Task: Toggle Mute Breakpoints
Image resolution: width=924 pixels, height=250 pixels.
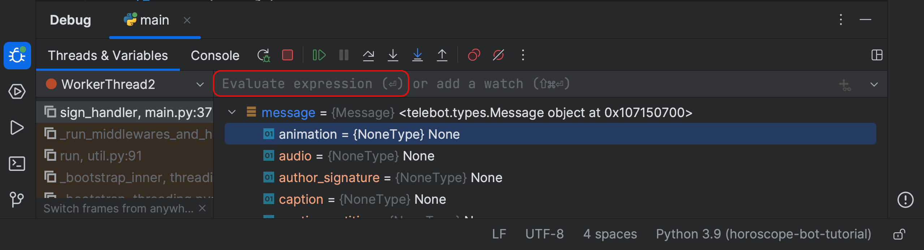Action: 498,55
